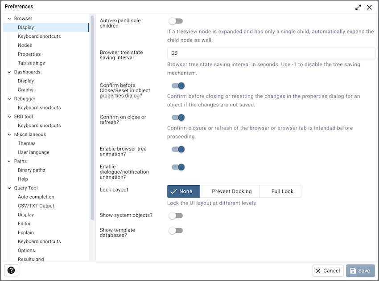Click the preferences tree vertical scrollbar
Viewport: 379px width, 281px height.
click(92, 118)
